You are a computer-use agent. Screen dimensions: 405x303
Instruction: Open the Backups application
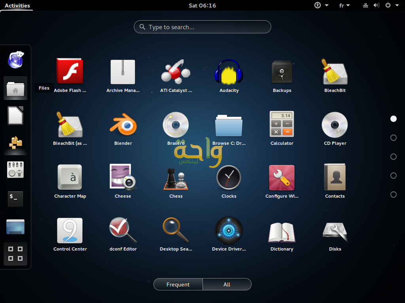tap(282, 72)
